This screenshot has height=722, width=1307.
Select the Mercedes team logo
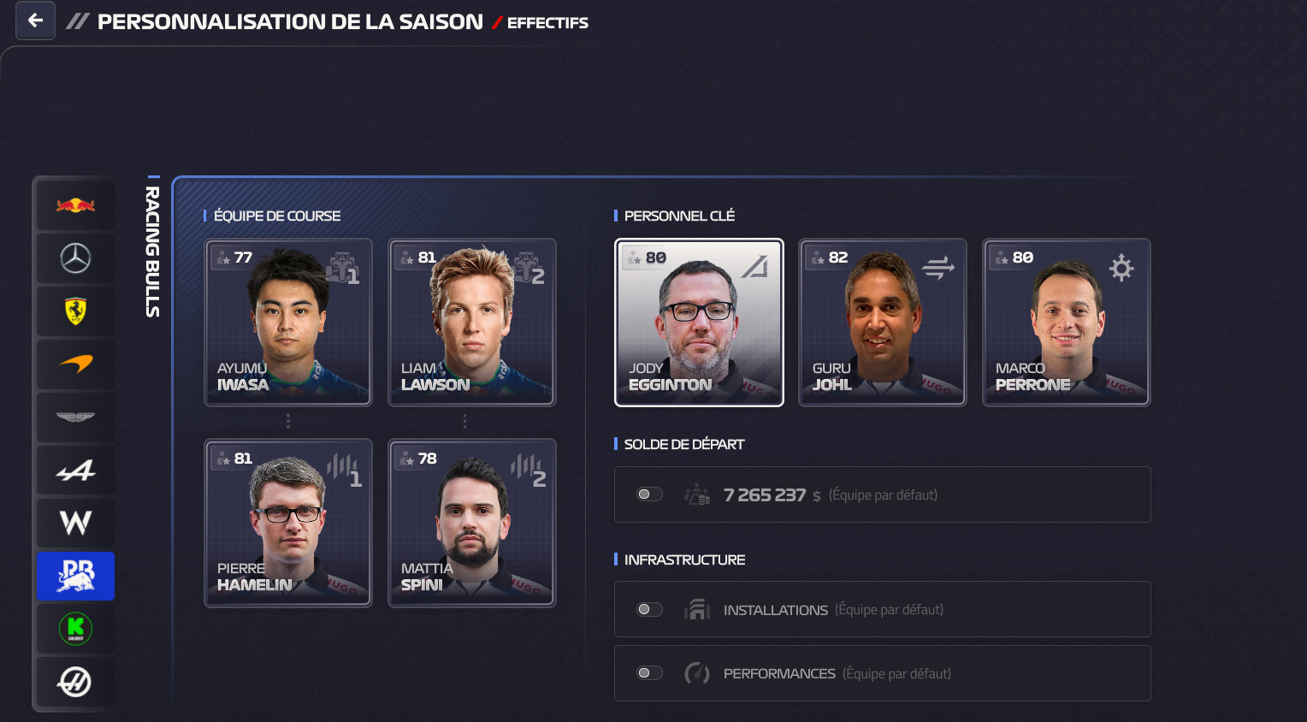(x=75, y=258)
